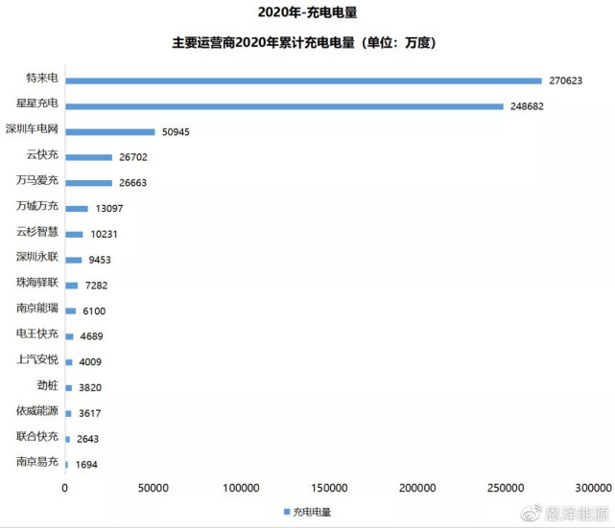Click the 珠海驿联 category label
The height and width of the screenshot is (528, 615).
(36, 282)
